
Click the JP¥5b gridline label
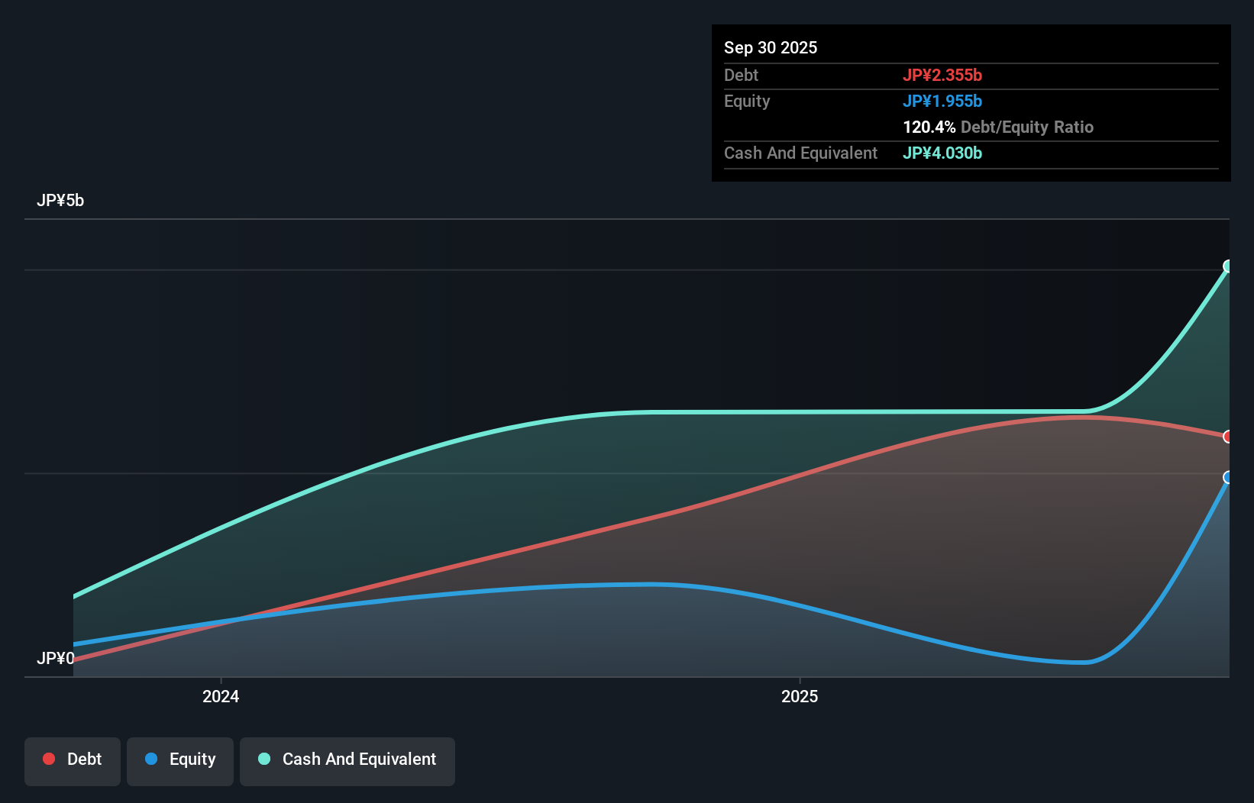coord(61,200)
